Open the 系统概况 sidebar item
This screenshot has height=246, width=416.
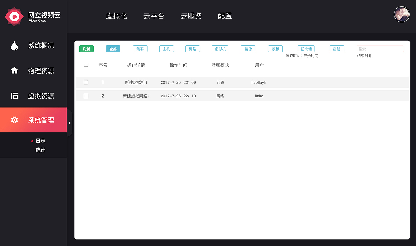(33, 46)
